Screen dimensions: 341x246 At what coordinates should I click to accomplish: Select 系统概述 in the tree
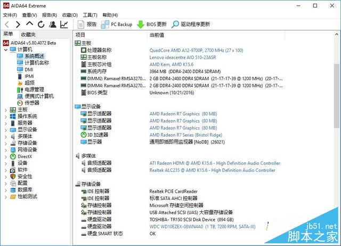click(34, 56)
